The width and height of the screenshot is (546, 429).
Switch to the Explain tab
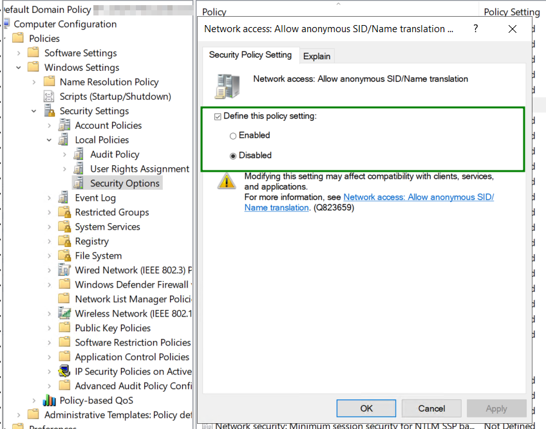[317, 57]
